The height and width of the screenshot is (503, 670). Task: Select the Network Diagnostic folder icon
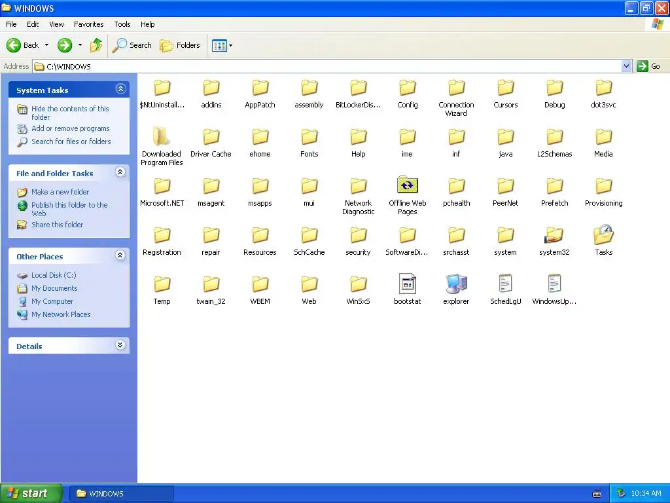[359, 187]
